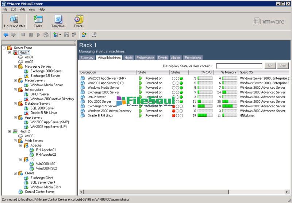Image resolution: width=292 pixels, height=203 pixels.
Task: Open the new item dropdown arrow in toolbar
Action: (60, 35)
